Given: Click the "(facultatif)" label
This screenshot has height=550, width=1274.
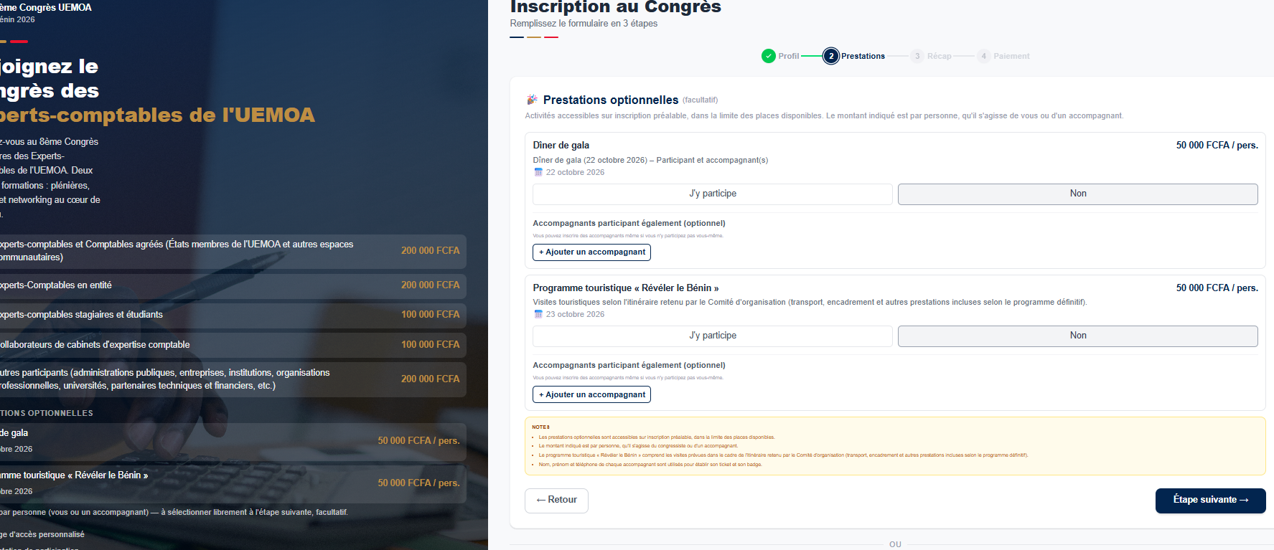Looking at the screenshot, I should (x=700, y=100).
